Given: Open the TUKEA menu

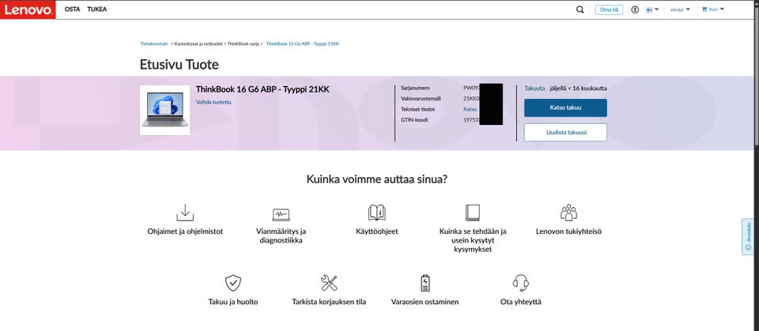Looking at the screenshot, I should [96, 9].
